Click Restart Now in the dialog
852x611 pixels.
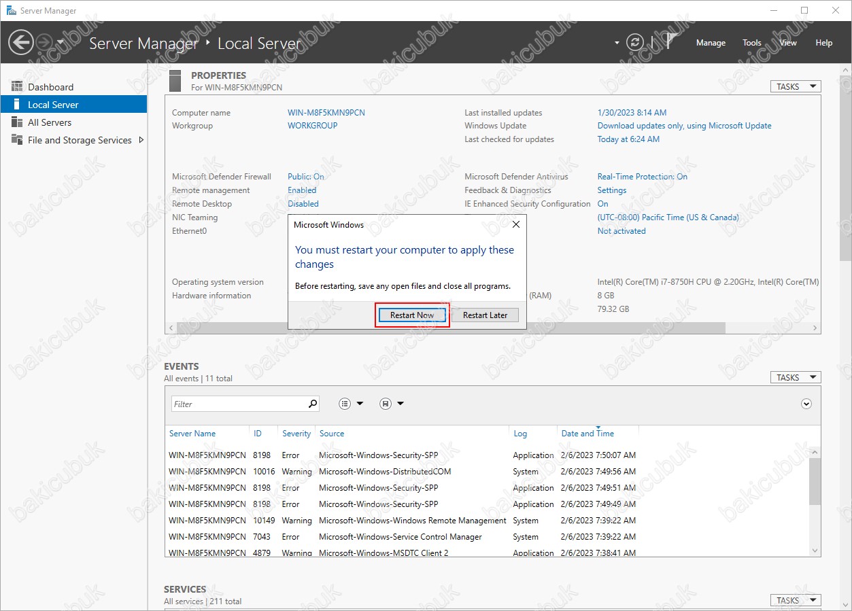[412, 315]
